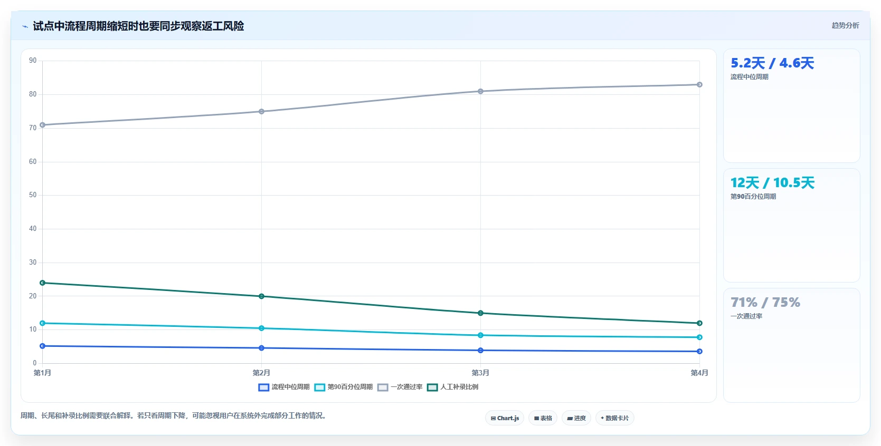881x446 pixels.
Task: Toggle the 一次通过率 legend item
Action: [x=400, y=387]
